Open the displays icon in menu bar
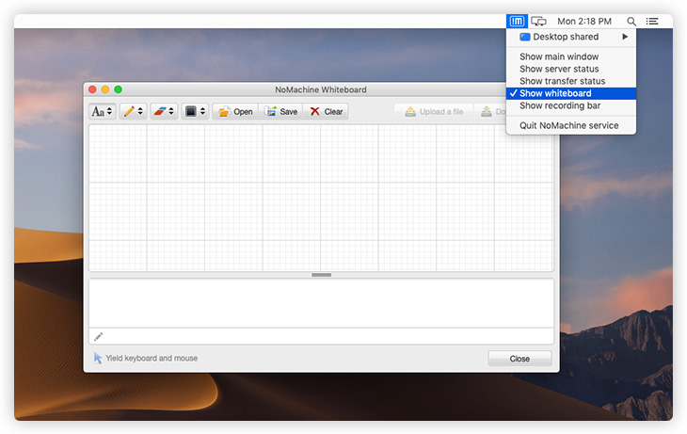 (x=538, y=21)
